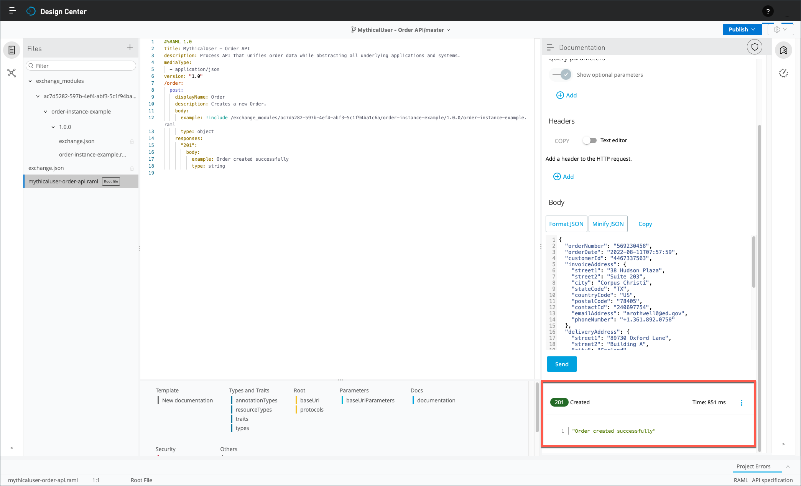Open the Project Errors tab
801x486 pixels.
click(x=753, y=466)
